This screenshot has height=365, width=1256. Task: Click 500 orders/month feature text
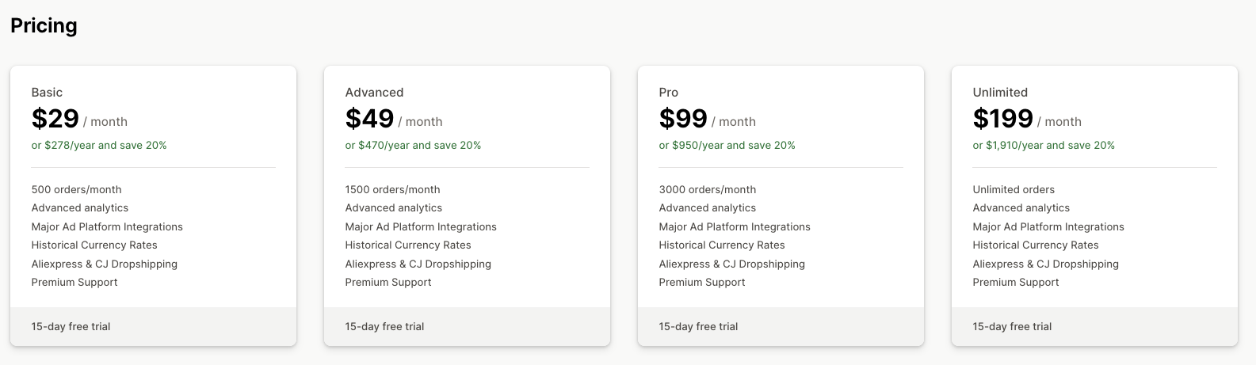point(76,190)
